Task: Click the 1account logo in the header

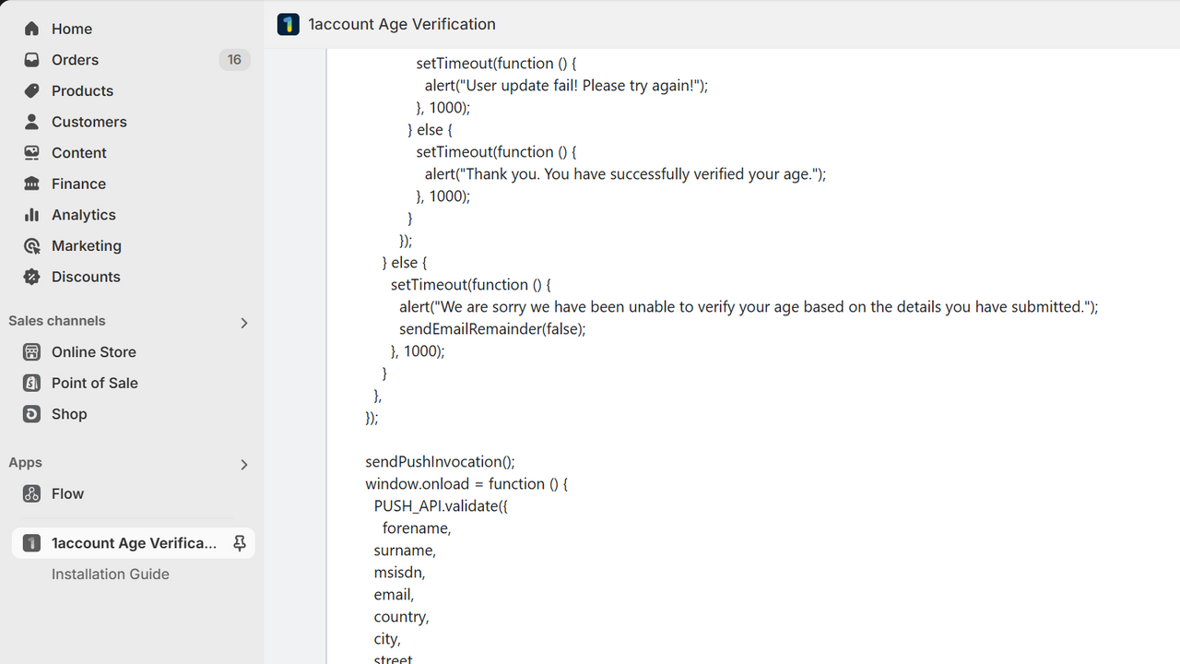Action: pos(289,24)
